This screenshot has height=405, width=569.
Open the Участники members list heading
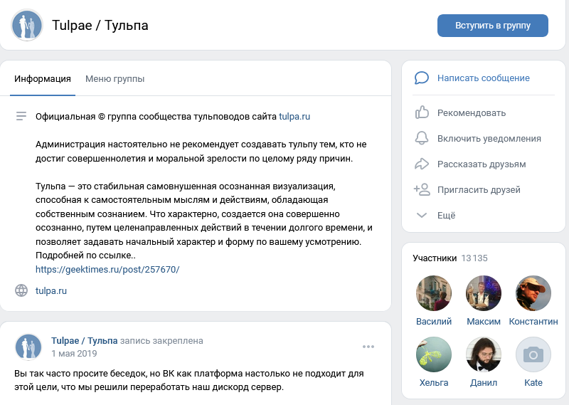[x=435, y=258]
